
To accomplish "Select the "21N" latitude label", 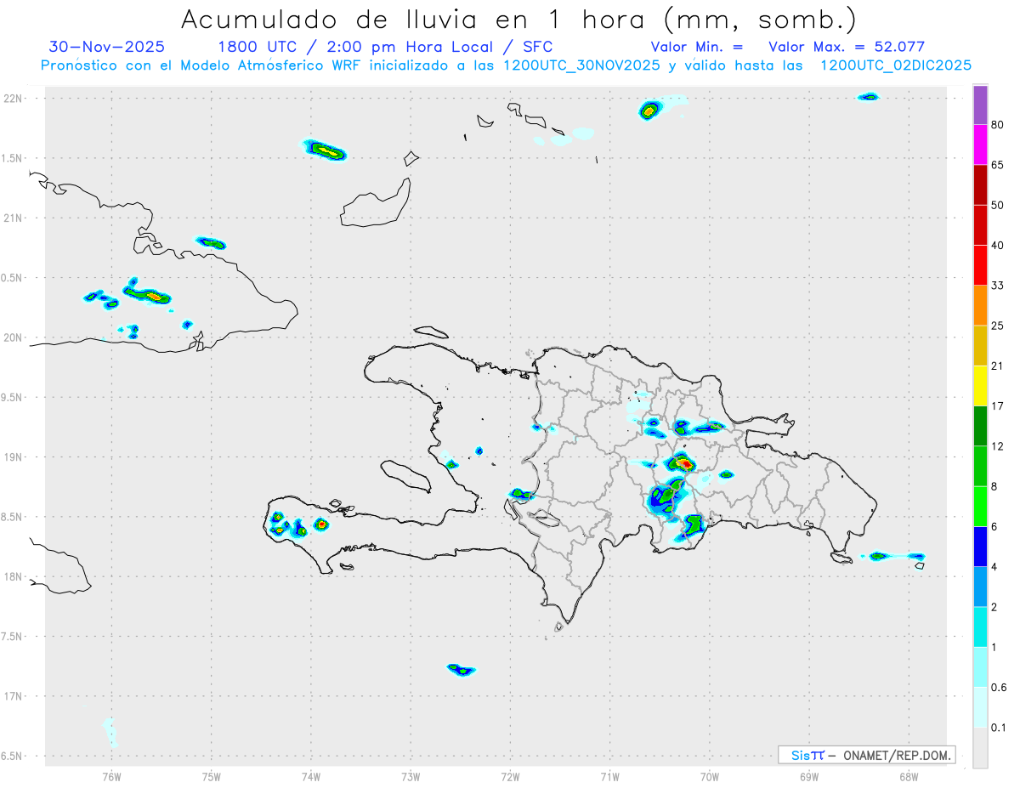I will coord(14,218).
